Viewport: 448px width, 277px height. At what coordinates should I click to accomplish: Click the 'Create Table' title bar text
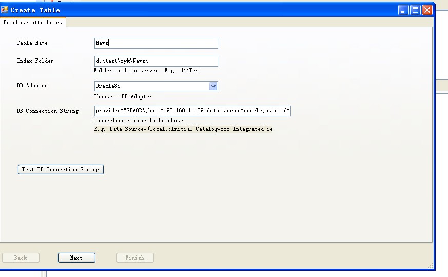click(35, 10)
